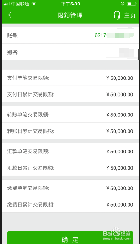Go to 主页 home link

(x=130, y=15)
